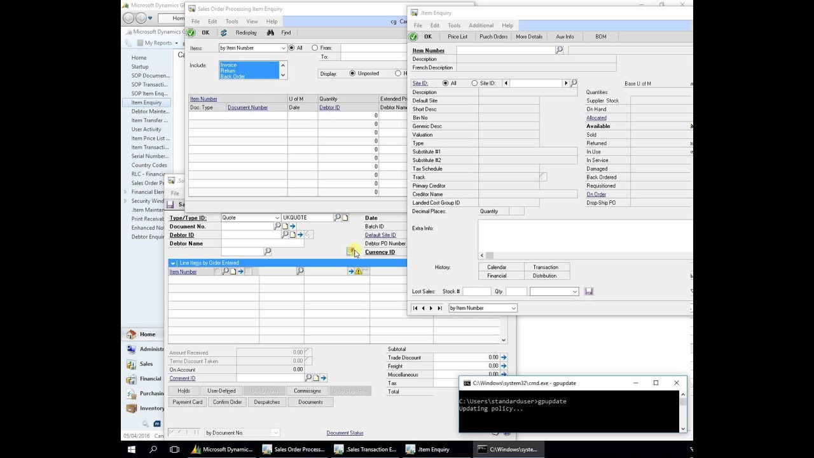Open Windows Start menu
The image size is (814, 458).
(x=132, y=449)
